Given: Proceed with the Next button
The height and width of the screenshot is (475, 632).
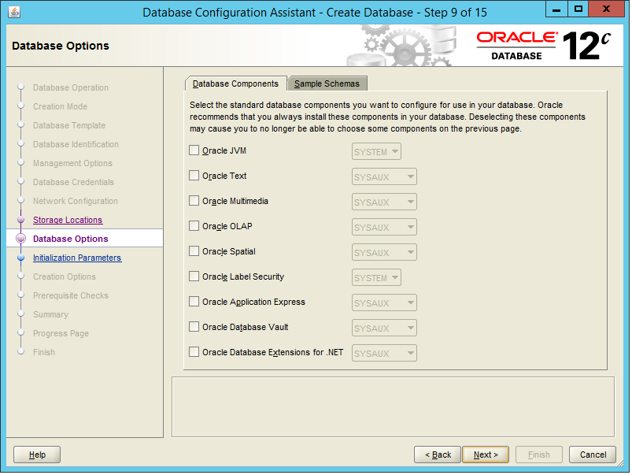Looking at the screenshot, I should pos(486,455).
